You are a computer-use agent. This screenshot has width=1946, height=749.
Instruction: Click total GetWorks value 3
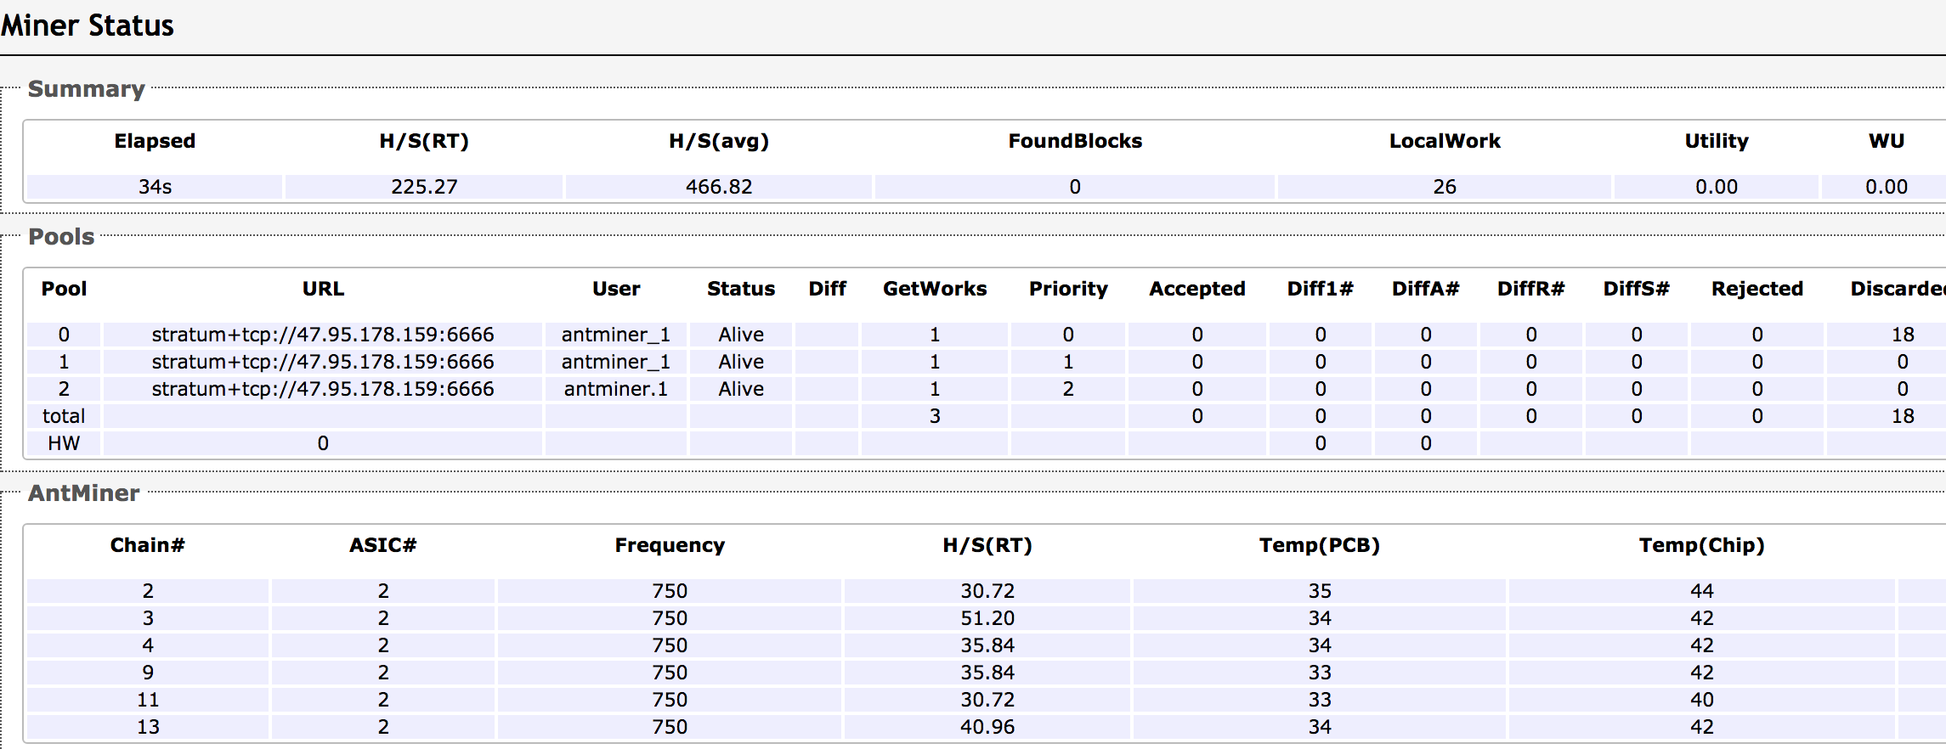(935, 416)
